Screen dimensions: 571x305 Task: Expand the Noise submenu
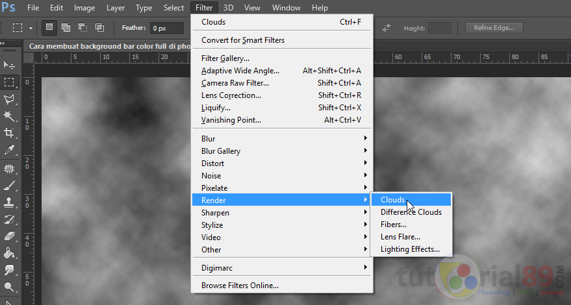[x=281, y=176]
